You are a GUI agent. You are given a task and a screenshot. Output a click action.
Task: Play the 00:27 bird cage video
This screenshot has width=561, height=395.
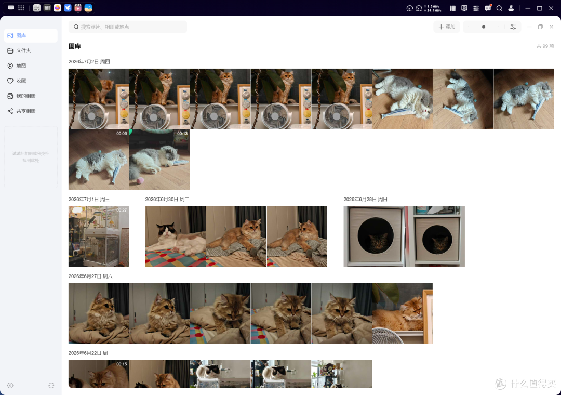99,236
